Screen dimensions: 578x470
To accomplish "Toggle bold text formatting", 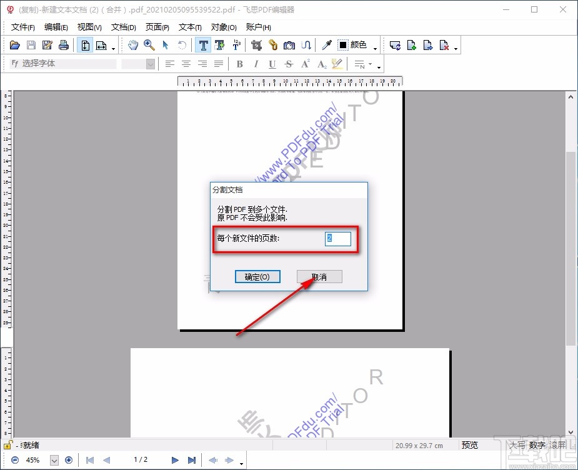I will point(239,64).
